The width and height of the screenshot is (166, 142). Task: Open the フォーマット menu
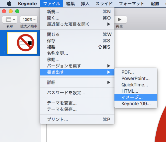click(131, 4)
